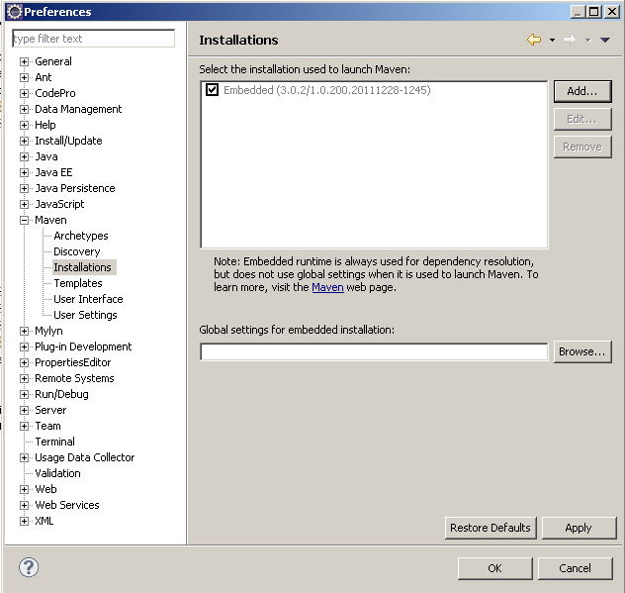Expand the Java Persistence tree node

point(25,188)
